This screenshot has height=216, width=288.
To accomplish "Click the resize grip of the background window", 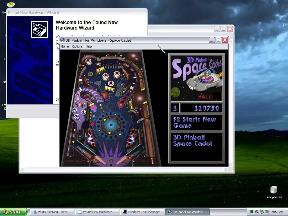I will click(x=231, y=170).
